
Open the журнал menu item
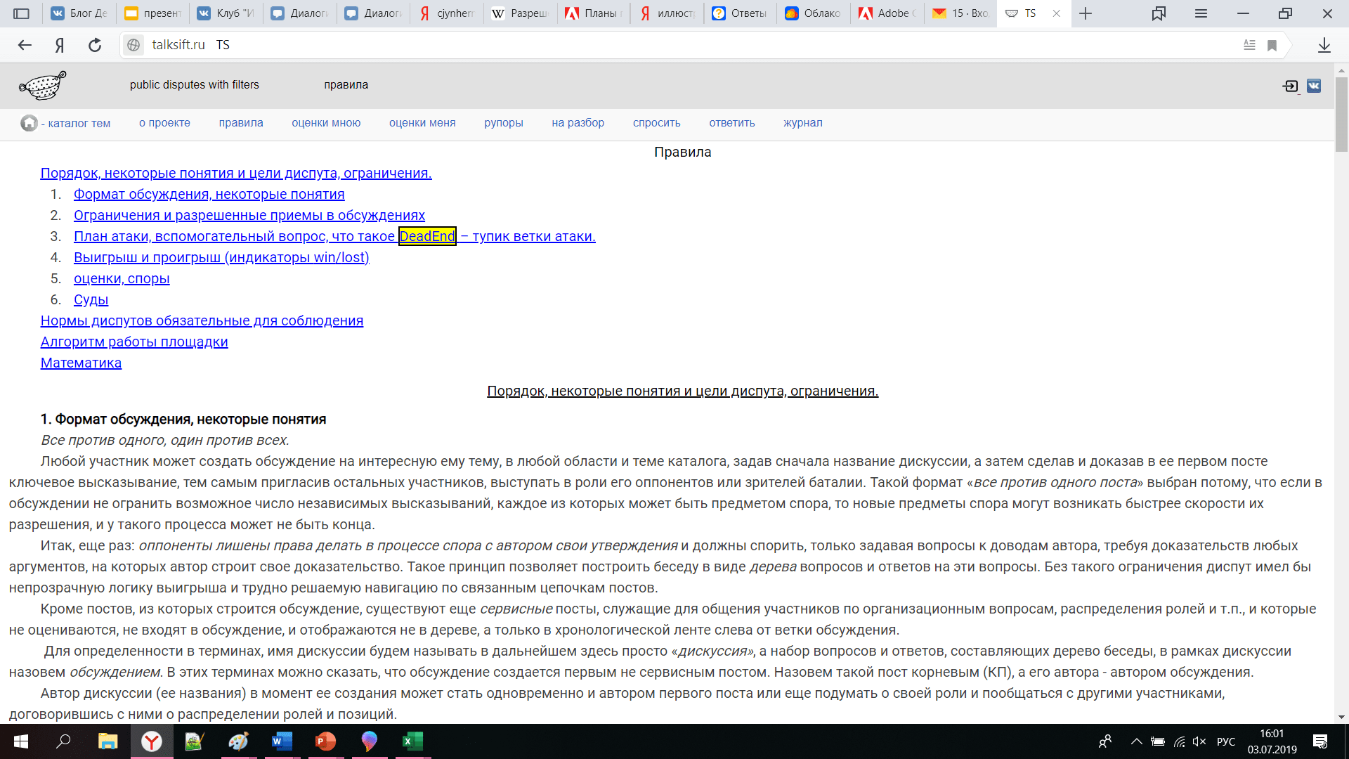click(802, 123)
